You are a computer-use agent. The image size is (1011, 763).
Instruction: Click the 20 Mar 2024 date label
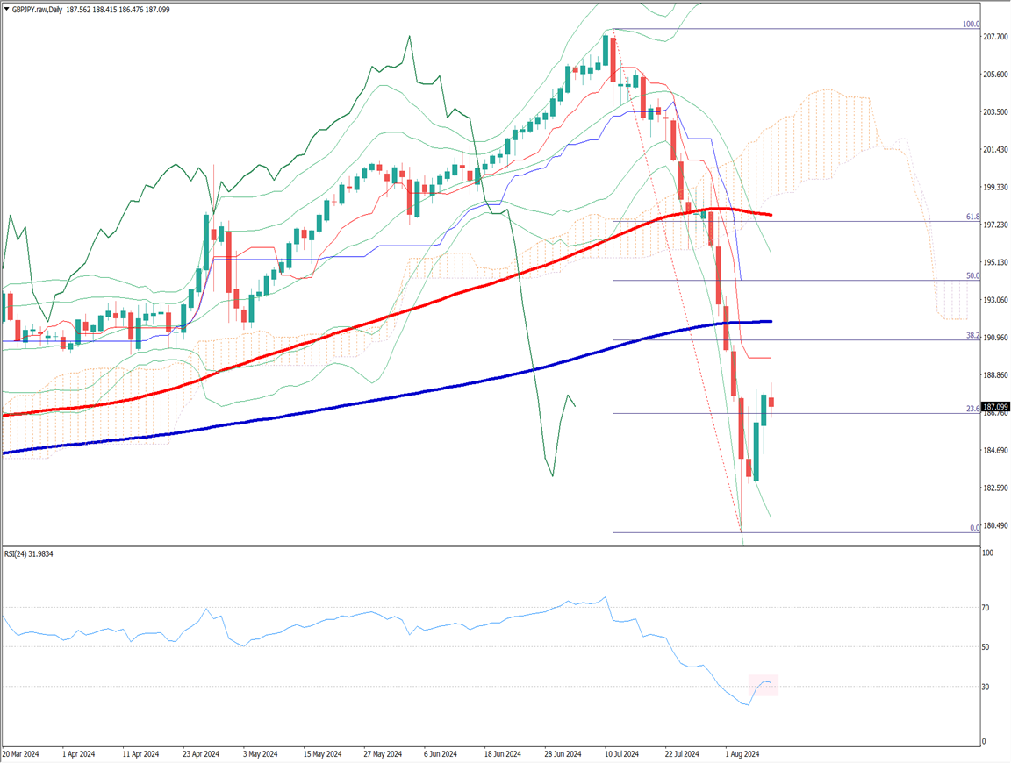tap(20, 753)
